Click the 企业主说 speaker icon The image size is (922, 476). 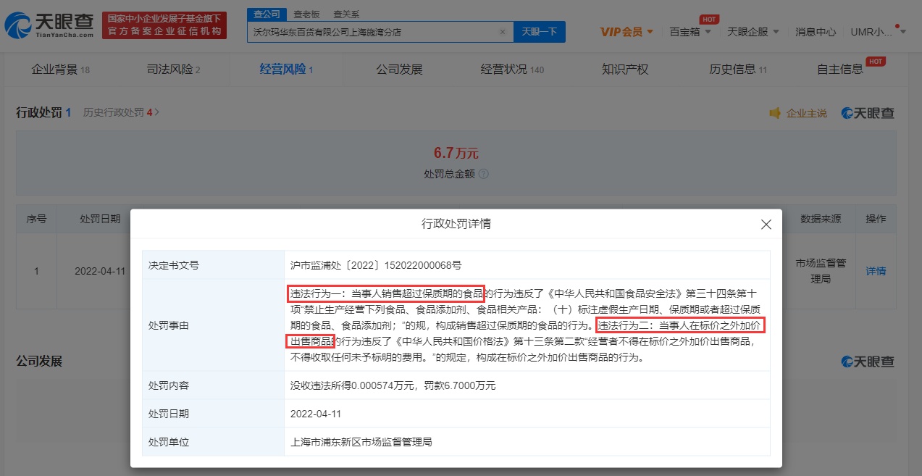775,113
